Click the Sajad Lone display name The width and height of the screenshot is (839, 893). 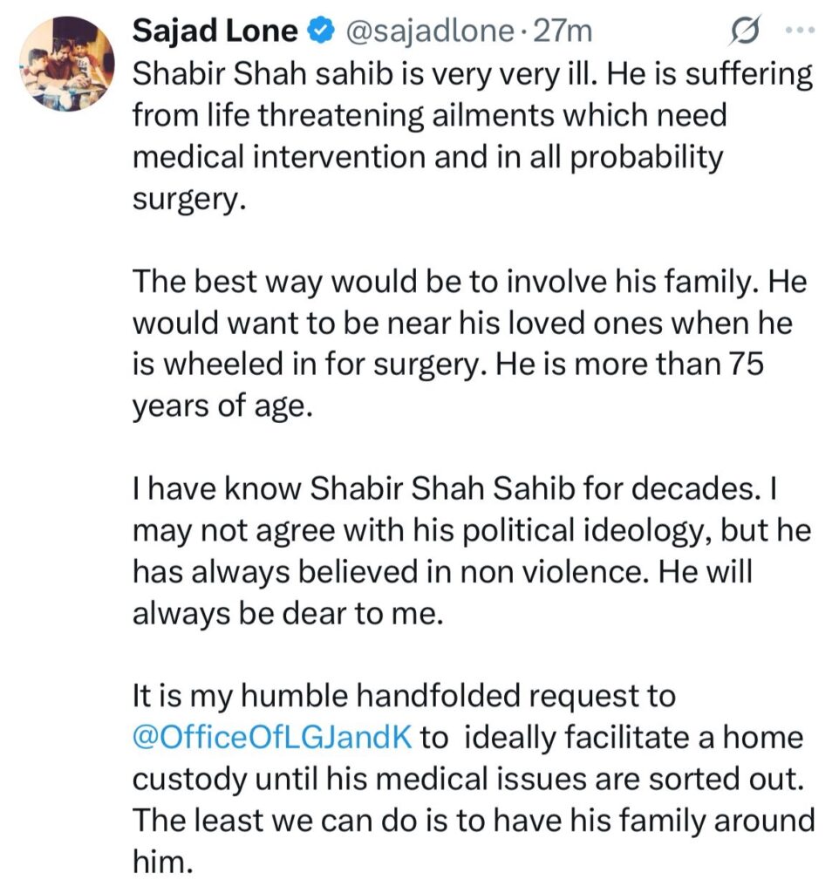pos(216,32)
